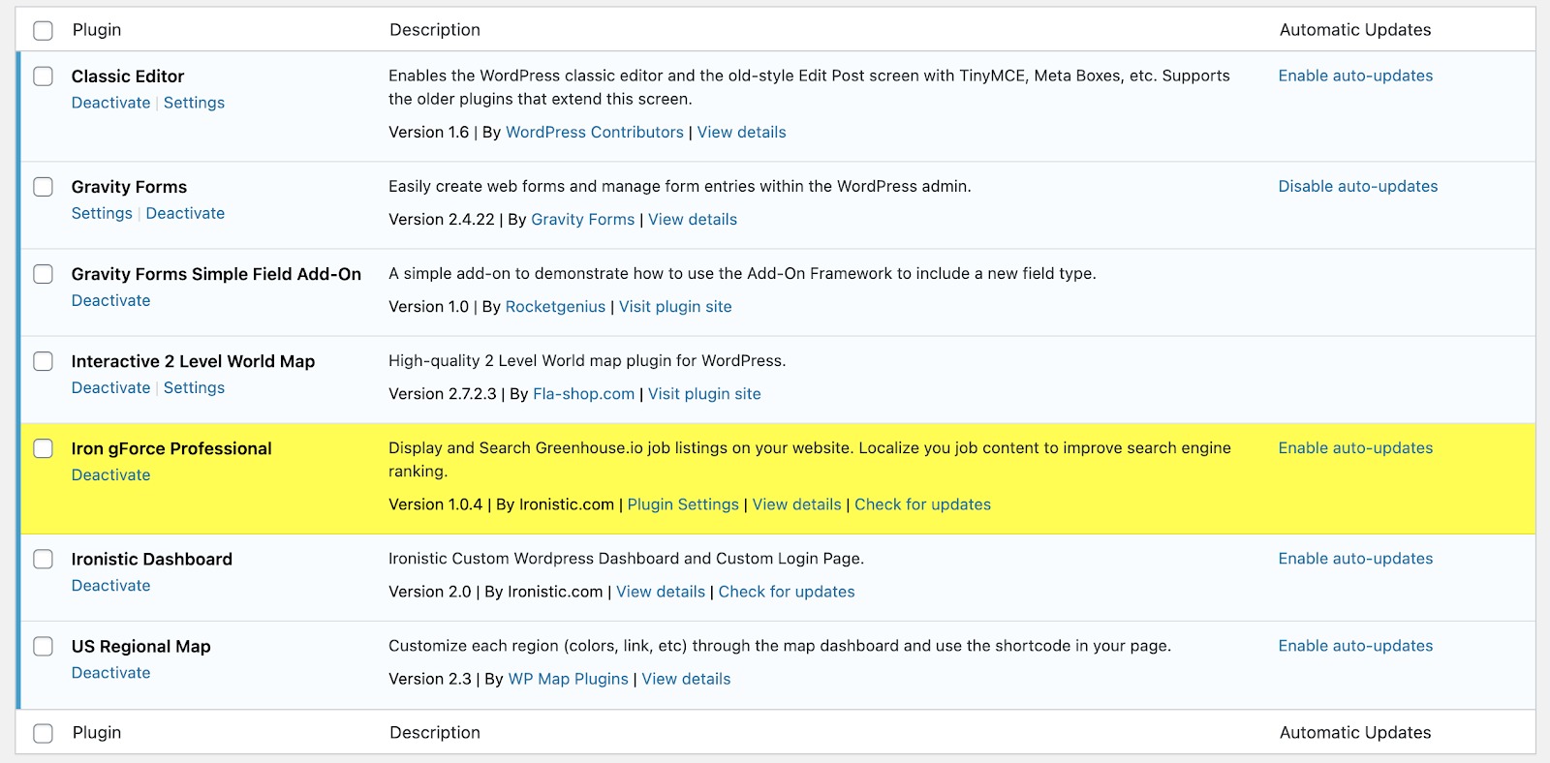Open the WordPress Contributors author link
The height and width of the screenshot is (763, 1550).
coord(595,133)
